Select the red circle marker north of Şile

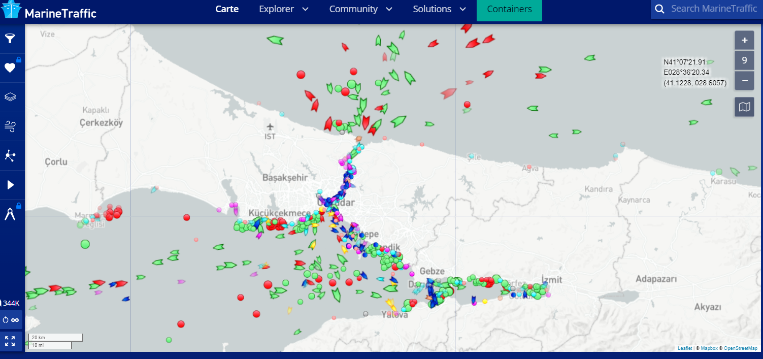(467, 104)
